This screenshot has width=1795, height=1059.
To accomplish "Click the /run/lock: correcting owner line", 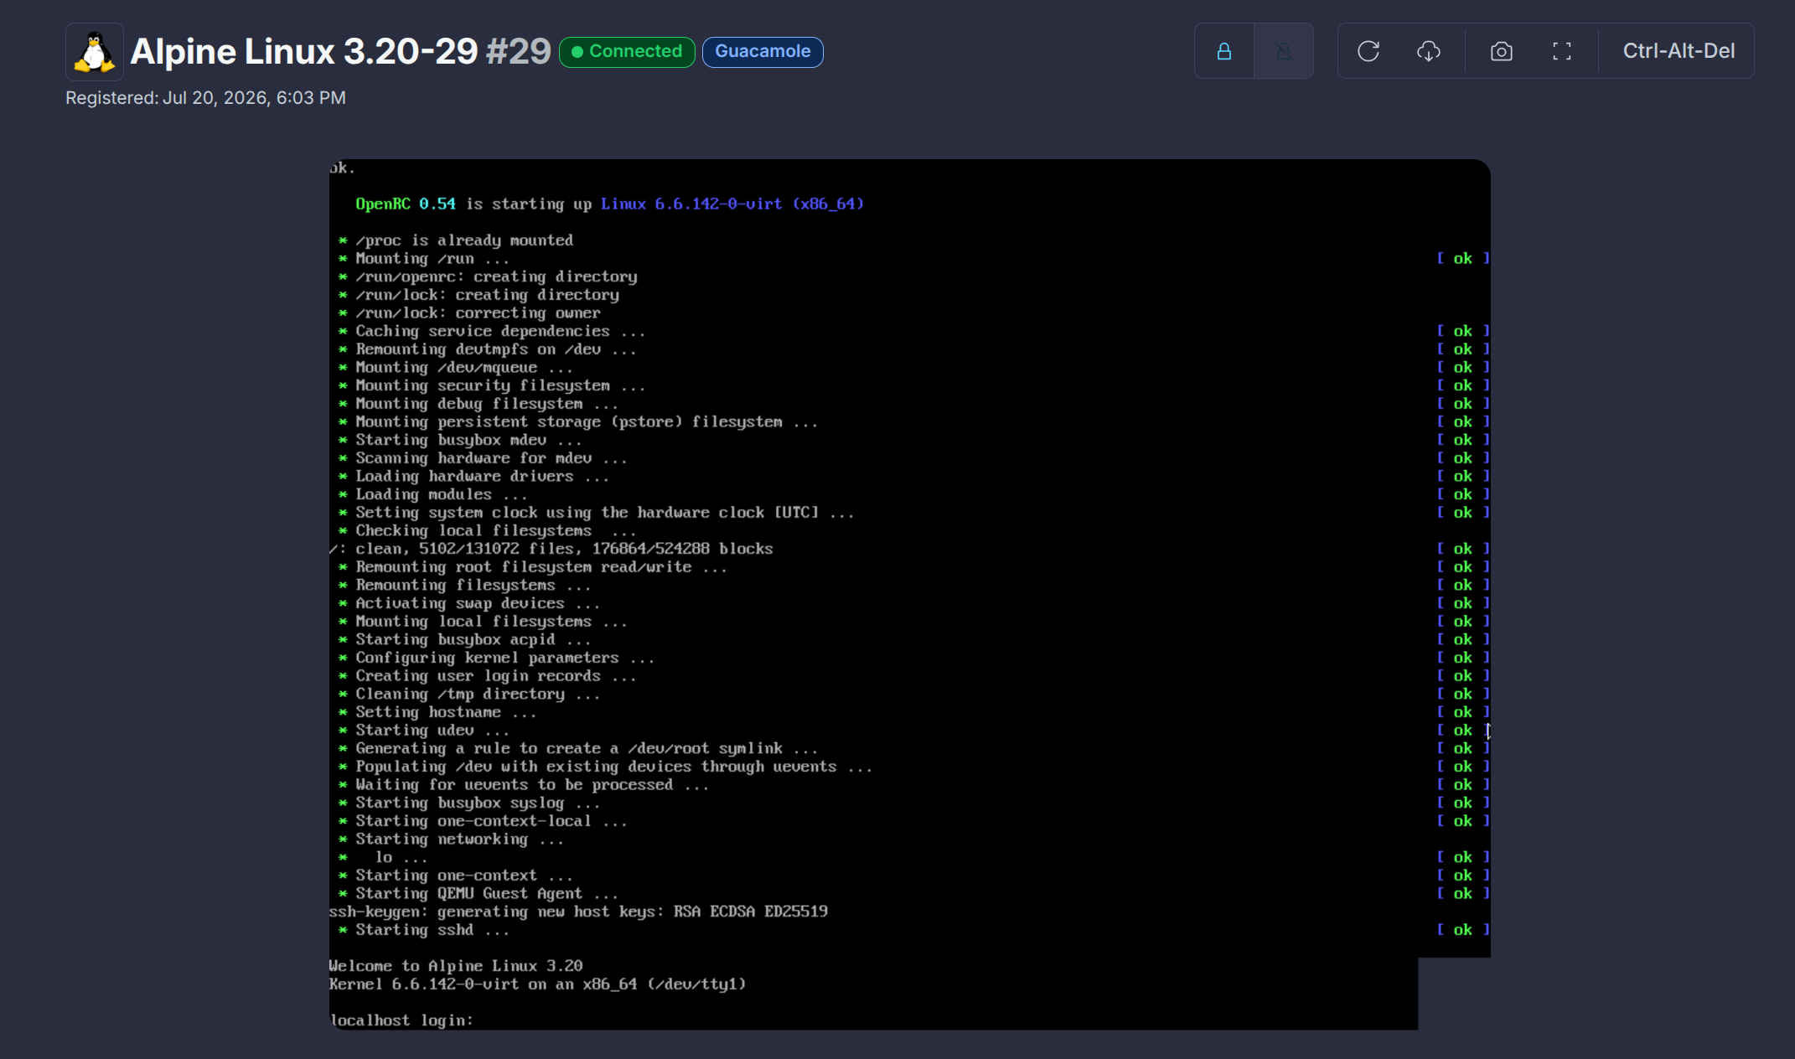I will tap(469, 313).
